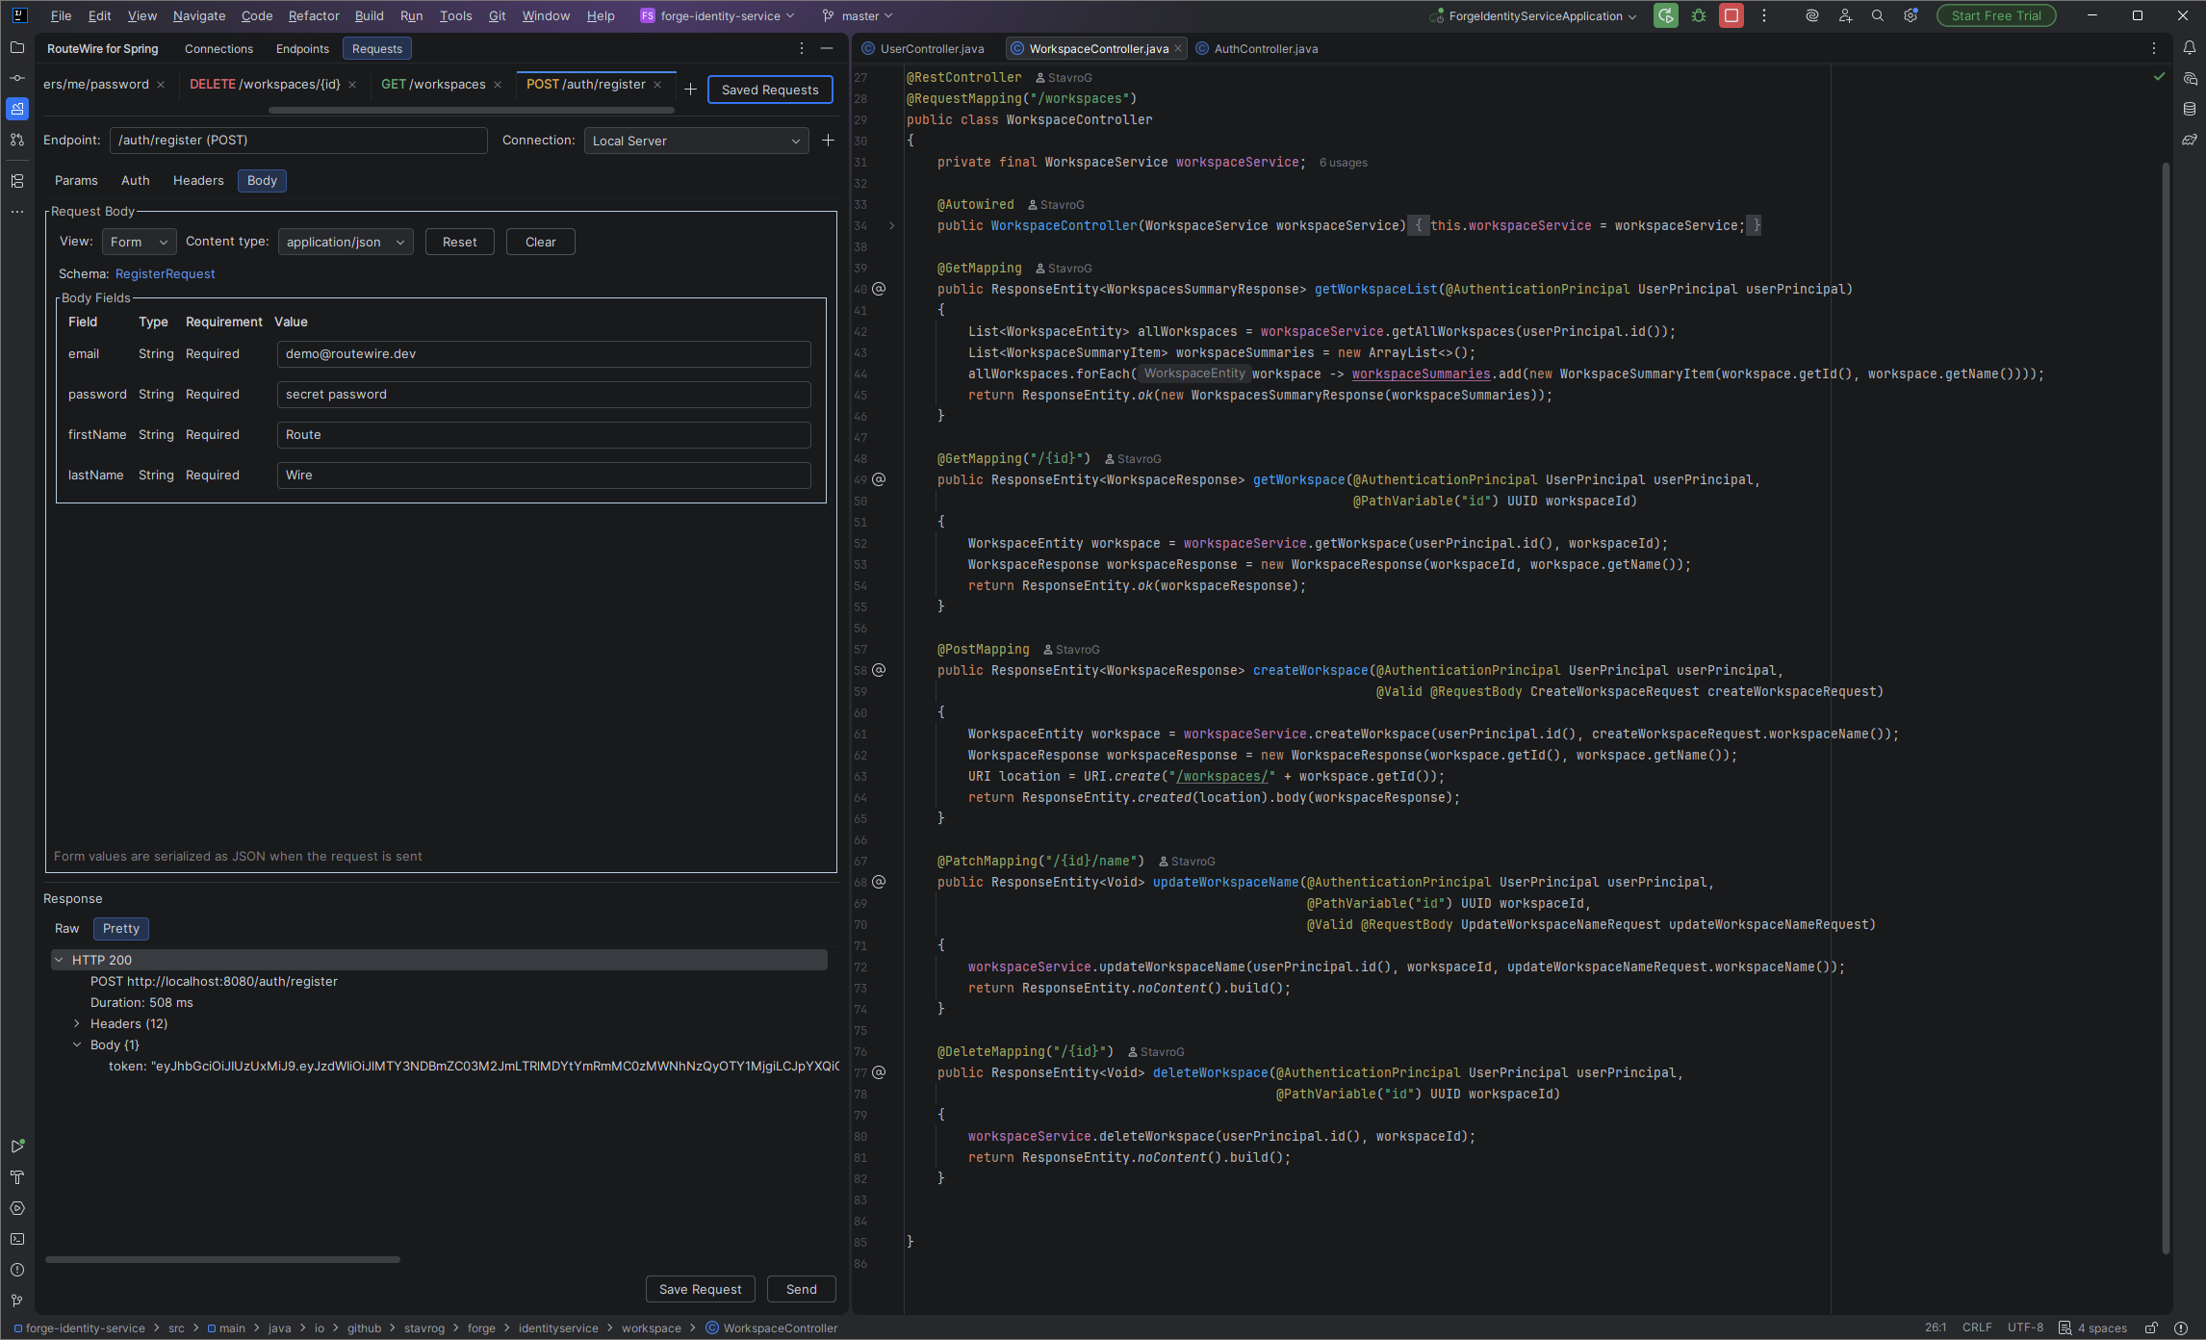Expand the folded WorkspaceController constructor
The image size is (2206, 1340).
(891, 225)
